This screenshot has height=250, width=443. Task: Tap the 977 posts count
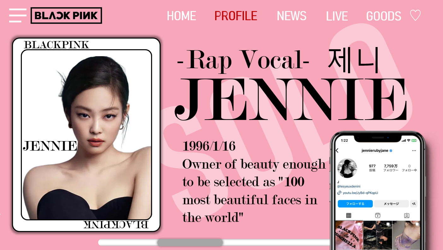(x=372, y=168)
